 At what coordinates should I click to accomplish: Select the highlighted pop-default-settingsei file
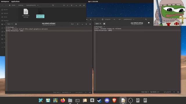pyautogui.click(x=40, y=13)
